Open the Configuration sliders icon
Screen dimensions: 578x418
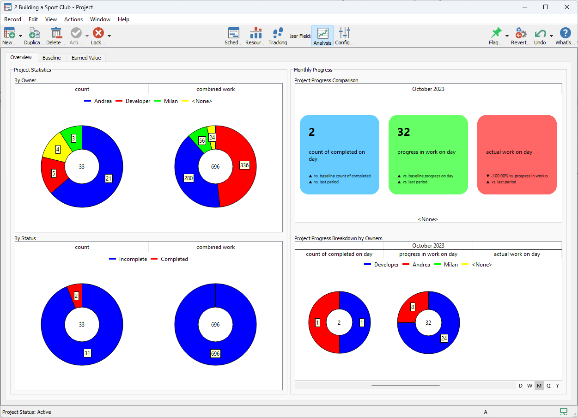[x=345, y=33]
